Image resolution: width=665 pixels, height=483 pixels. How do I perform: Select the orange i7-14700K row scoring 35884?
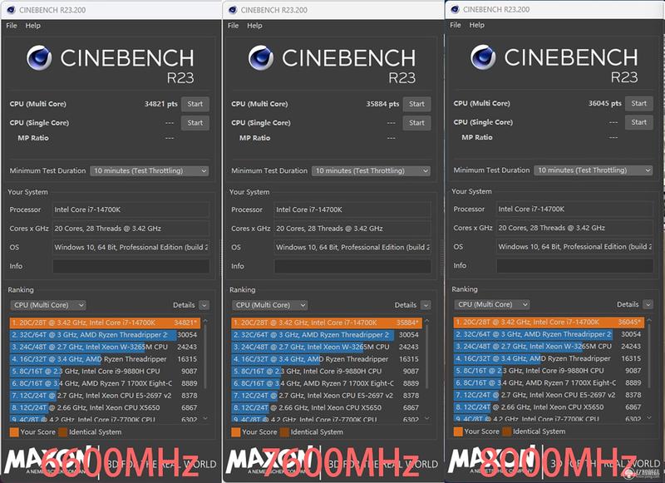327,323
